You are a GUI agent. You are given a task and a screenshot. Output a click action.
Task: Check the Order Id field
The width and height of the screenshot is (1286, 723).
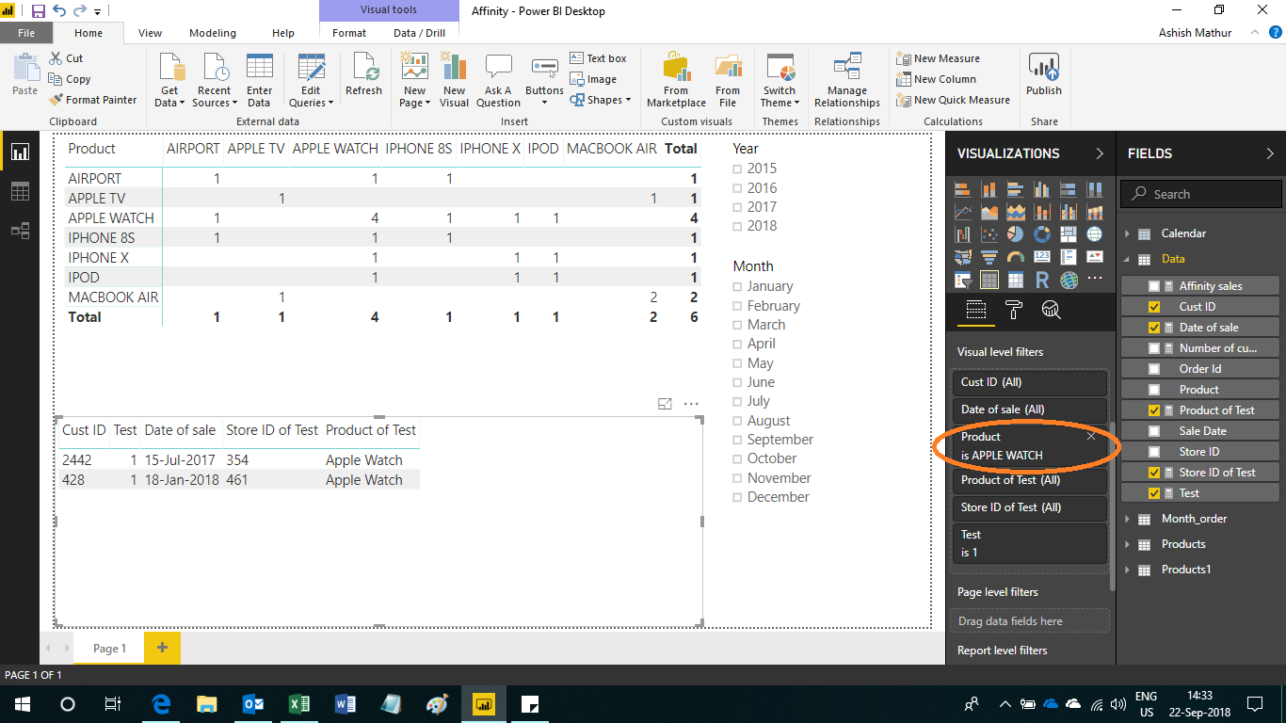coord(1154,369)
